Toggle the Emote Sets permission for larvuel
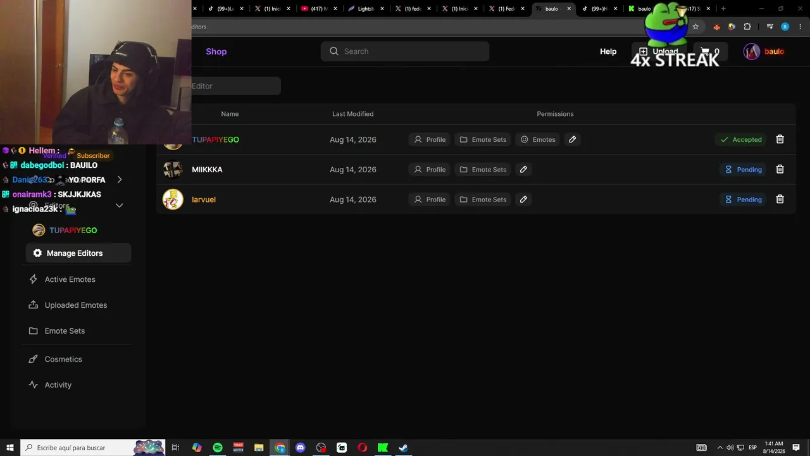810x456 pixels. pos(483,199)
